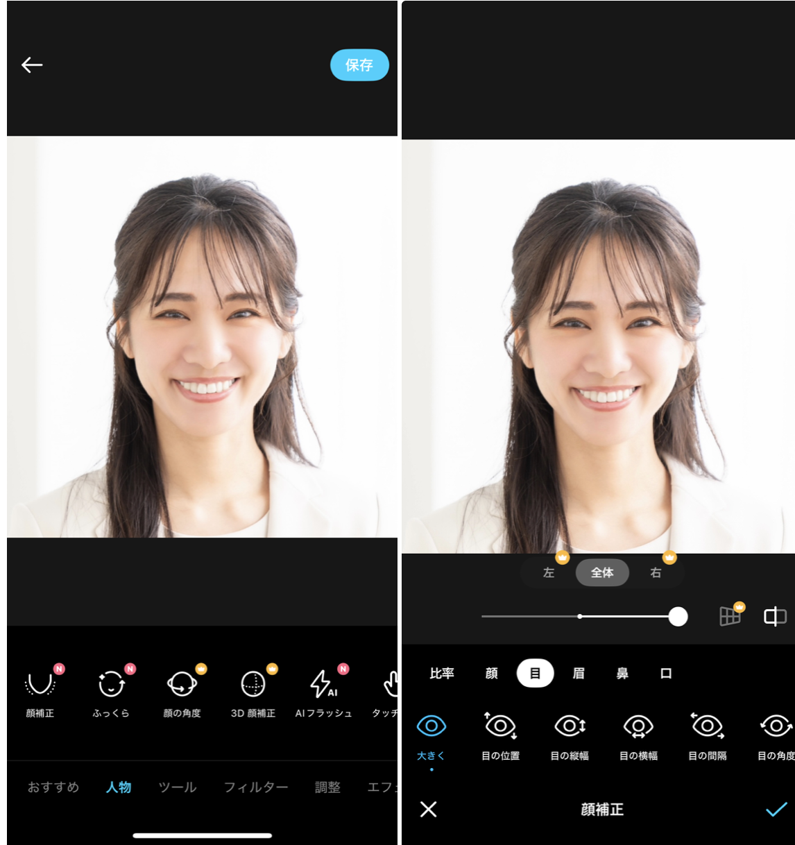795x845 pixels.
Task: Open the 顔補正 face correction tool
Action: pyautogui.click(x=40, y=691)
